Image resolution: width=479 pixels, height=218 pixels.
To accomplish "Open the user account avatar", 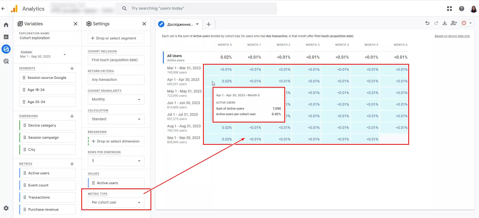I will point(473,9).
